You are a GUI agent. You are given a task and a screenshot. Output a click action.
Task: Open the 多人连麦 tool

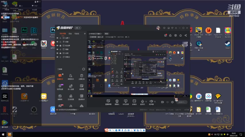(x=71, y=87)
